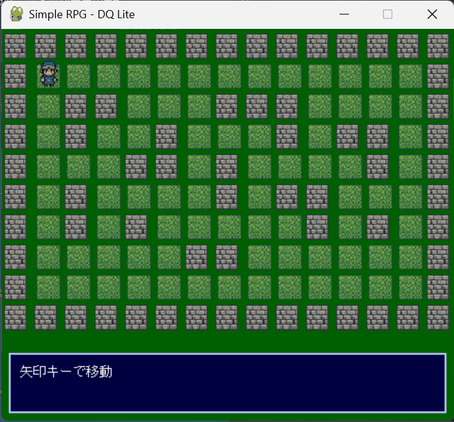
Task: Click the "Simple RPG - DQ Lite" window title
Action: [x=82, y=14]
